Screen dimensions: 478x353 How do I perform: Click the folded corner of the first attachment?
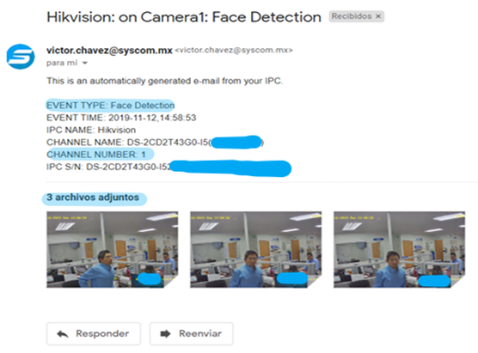coord(171,282)
